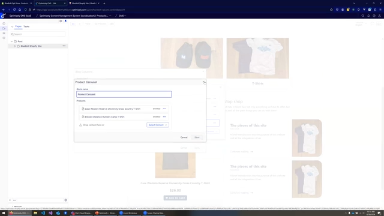Open Screen Sharing Meeting taskbar item
Screen dimensions: 384x216
[x=154, y=213]
